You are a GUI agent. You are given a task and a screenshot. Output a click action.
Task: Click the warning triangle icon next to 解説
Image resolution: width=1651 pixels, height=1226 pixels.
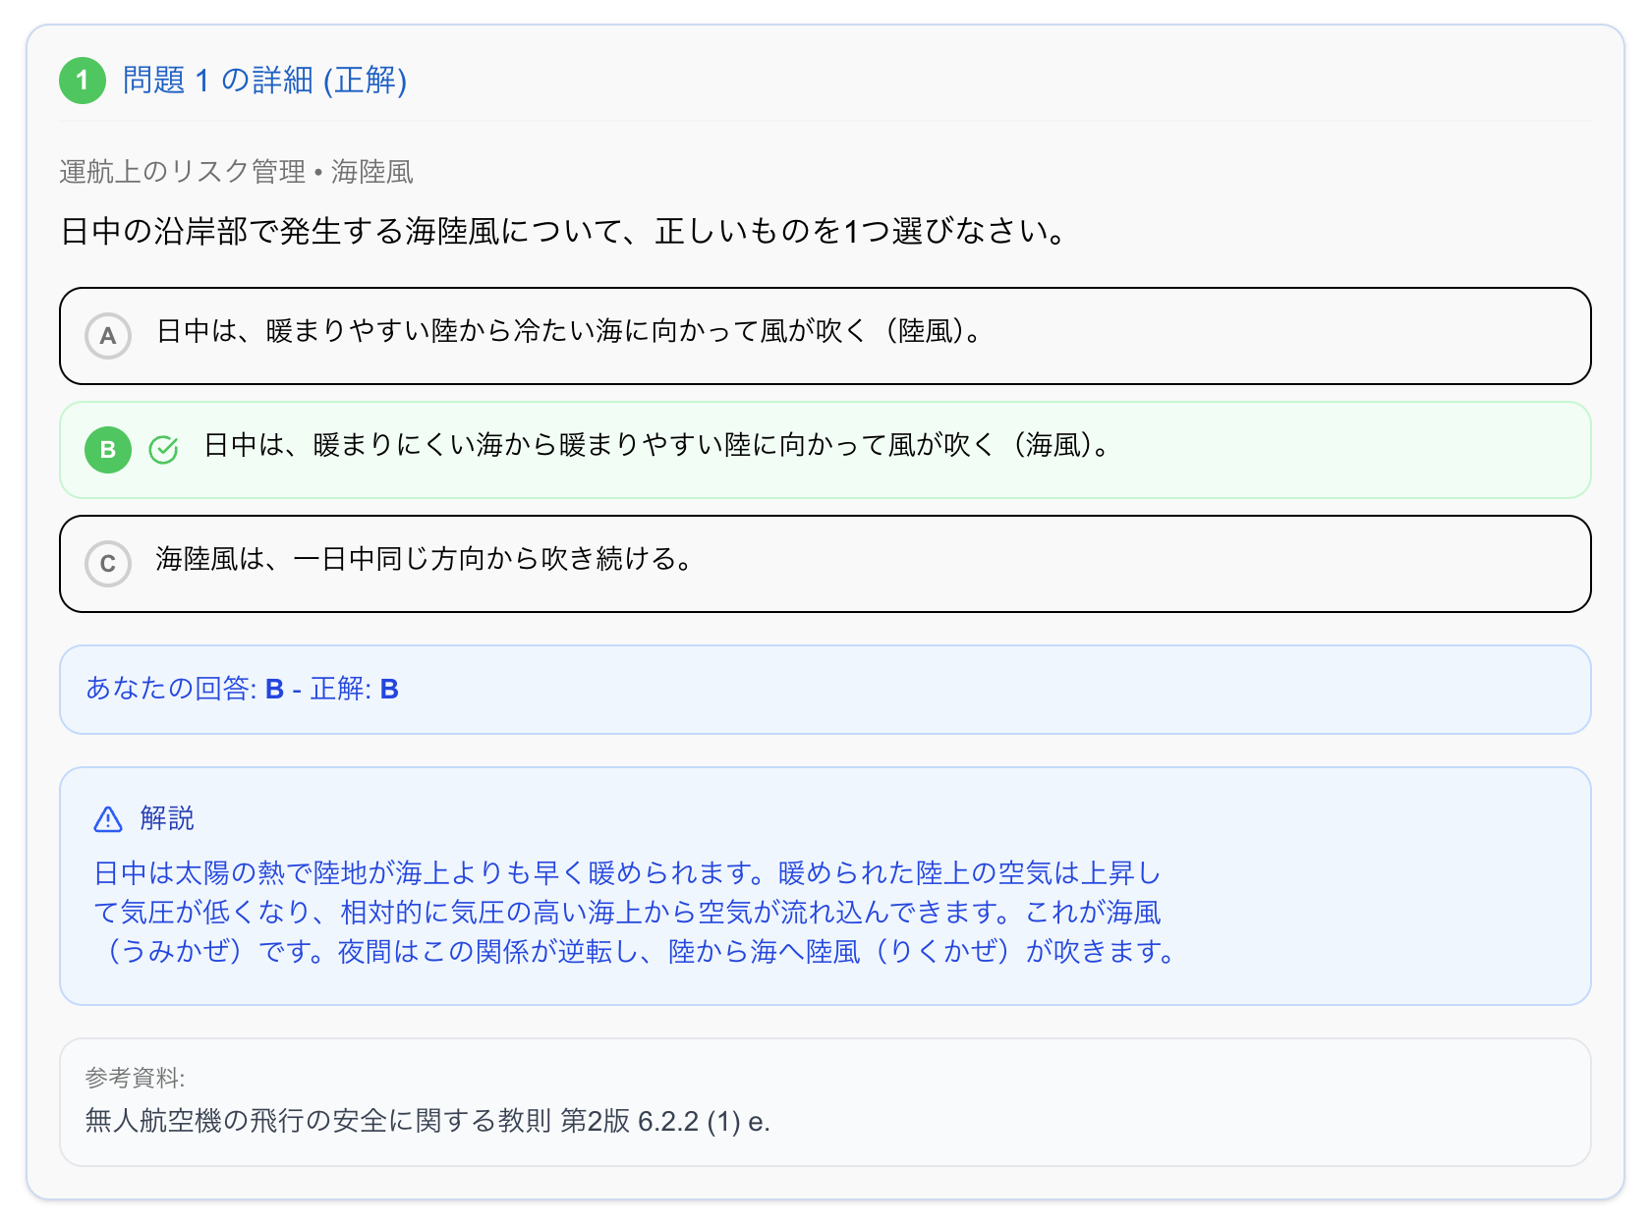(x=107, y=819)
